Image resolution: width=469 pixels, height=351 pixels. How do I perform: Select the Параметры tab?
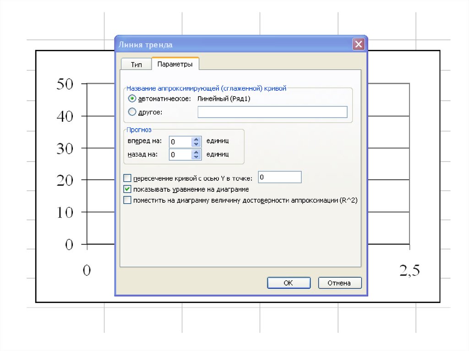point(175,64)
